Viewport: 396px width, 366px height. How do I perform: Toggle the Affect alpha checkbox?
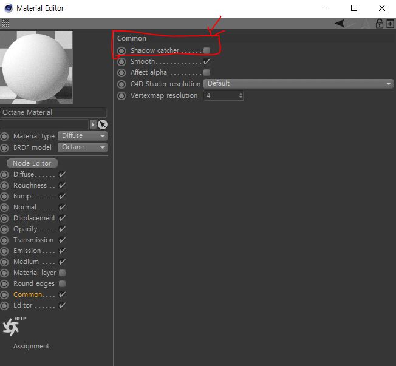(x=207, y=72)
